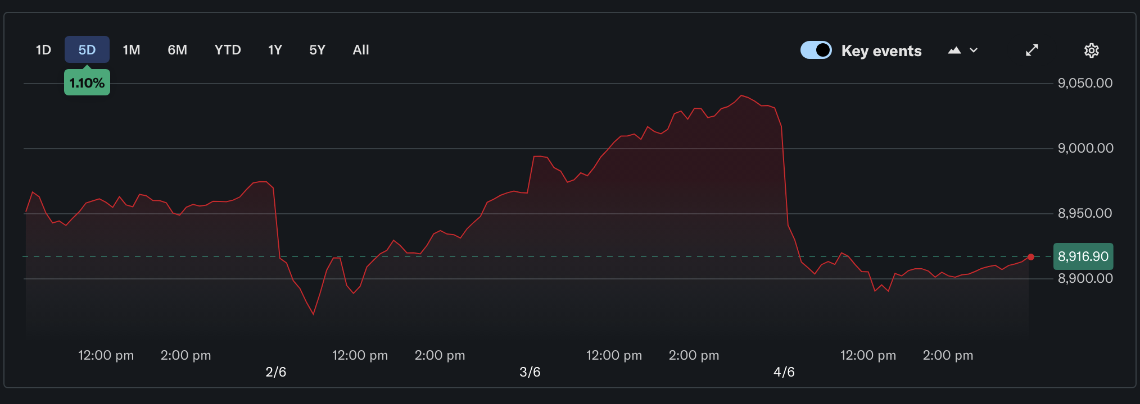Click the 1.10% change badge
Viewport: 1140px width, 404px height.
tap(87, 83)
